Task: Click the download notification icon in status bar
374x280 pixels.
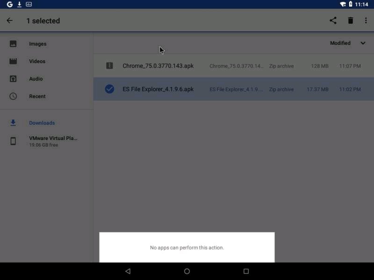Action: click(19, 4)
